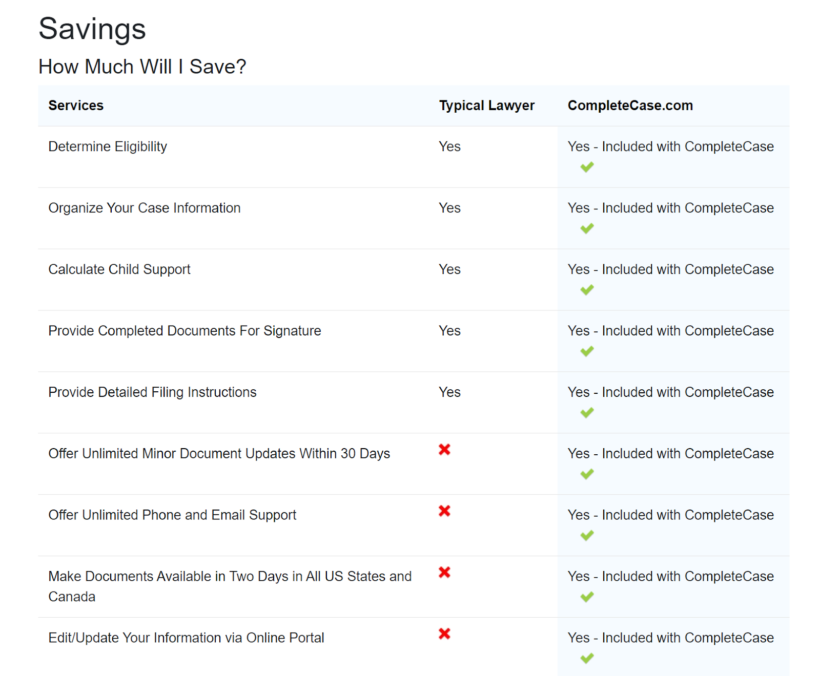Click 'Determine Eligibility' service text
The height and width of the screenshot is (676, 820).
pos(108,146)
